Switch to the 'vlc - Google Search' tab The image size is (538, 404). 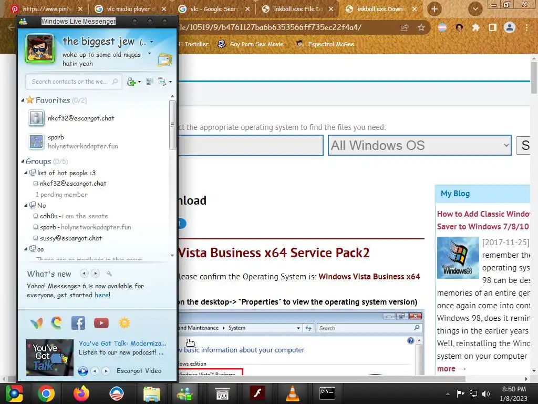click(x=214, y=9)
